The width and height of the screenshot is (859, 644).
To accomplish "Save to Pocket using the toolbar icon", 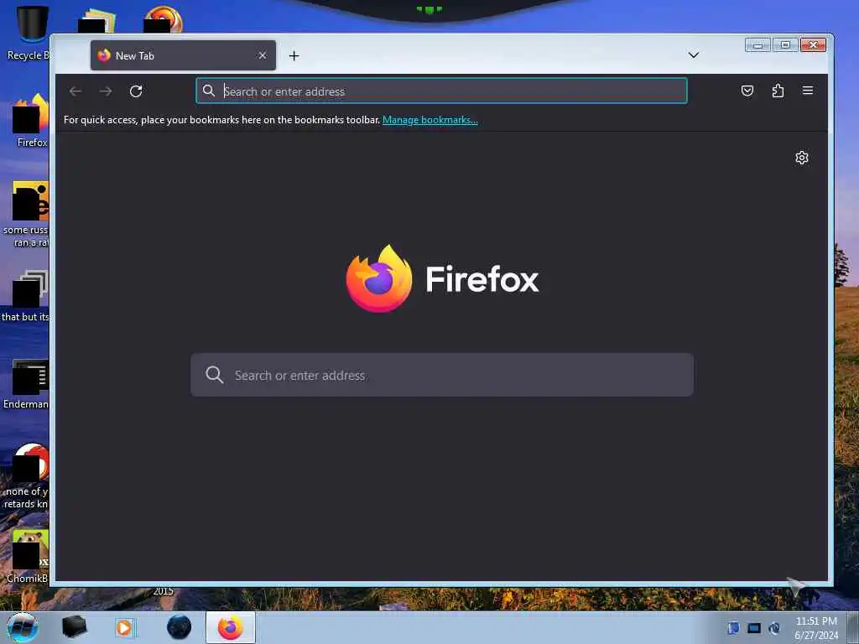I will [747, 91].
